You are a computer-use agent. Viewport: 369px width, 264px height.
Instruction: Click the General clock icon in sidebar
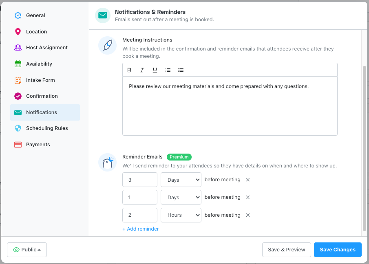18,15
